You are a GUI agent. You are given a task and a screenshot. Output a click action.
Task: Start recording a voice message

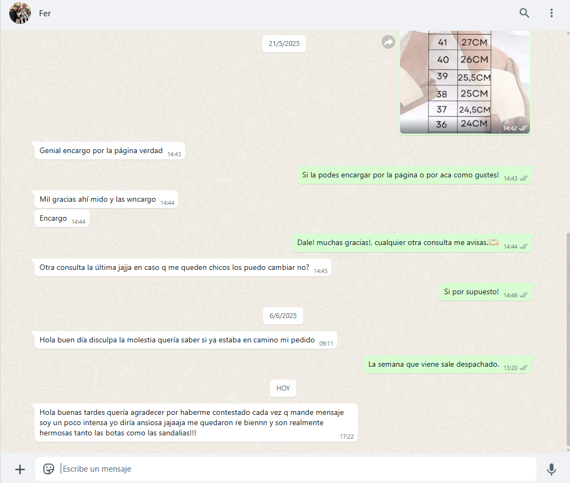(552, 469)
